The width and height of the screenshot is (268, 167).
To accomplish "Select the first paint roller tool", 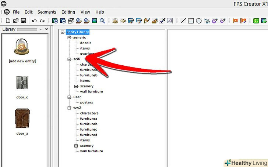I will coord(131,21).
